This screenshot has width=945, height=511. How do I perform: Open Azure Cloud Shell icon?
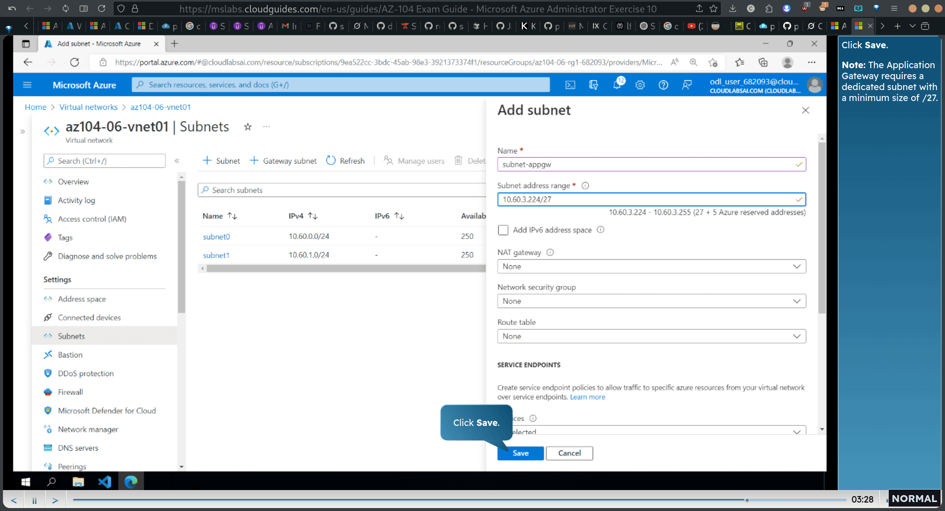[x=570, y=85]
